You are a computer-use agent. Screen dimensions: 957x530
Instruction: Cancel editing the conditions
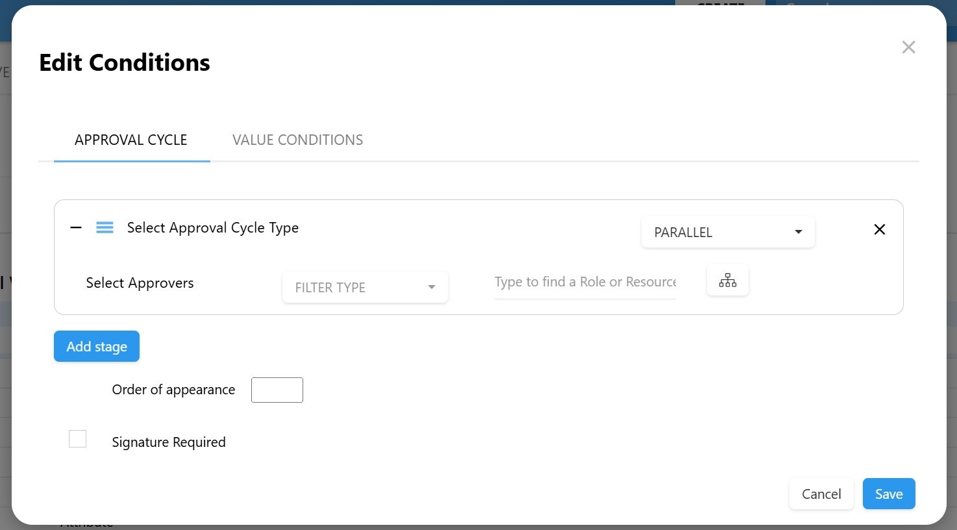click(821, 494)
